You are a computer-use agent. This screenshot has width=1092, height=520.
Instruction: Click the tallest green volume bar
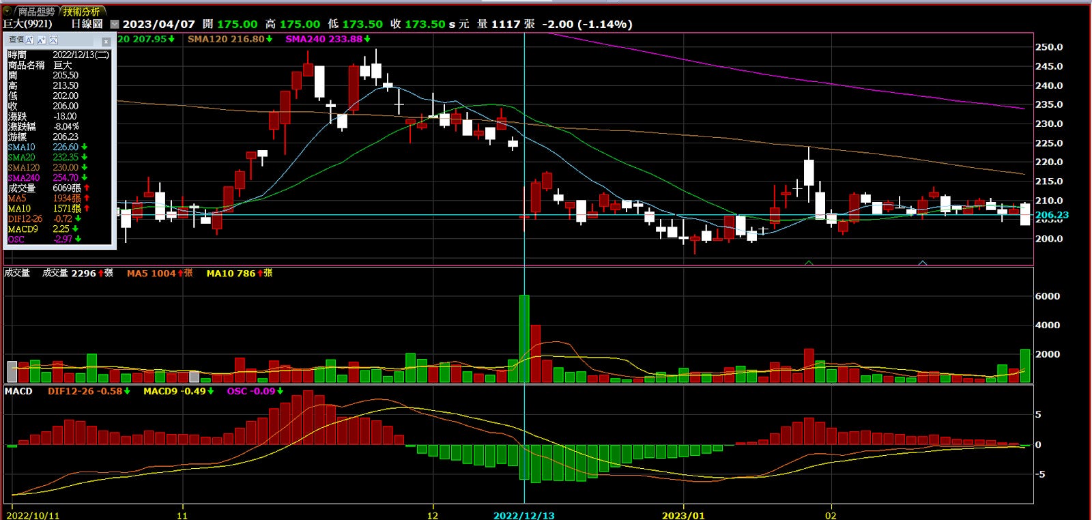524,338
